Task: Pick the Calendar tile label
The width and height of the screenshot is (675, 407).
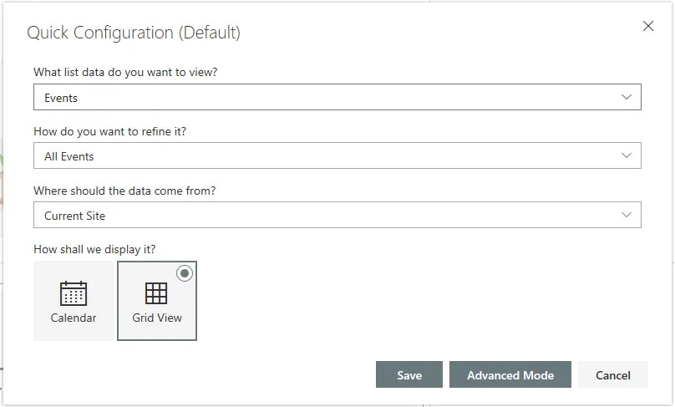Action: click(x=74, y=318)
